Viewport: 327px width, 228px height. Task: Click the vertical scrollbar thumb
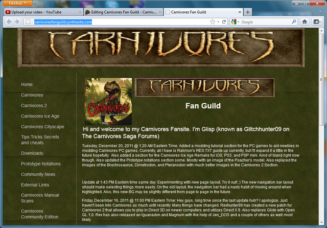click(x=321, y=79)
